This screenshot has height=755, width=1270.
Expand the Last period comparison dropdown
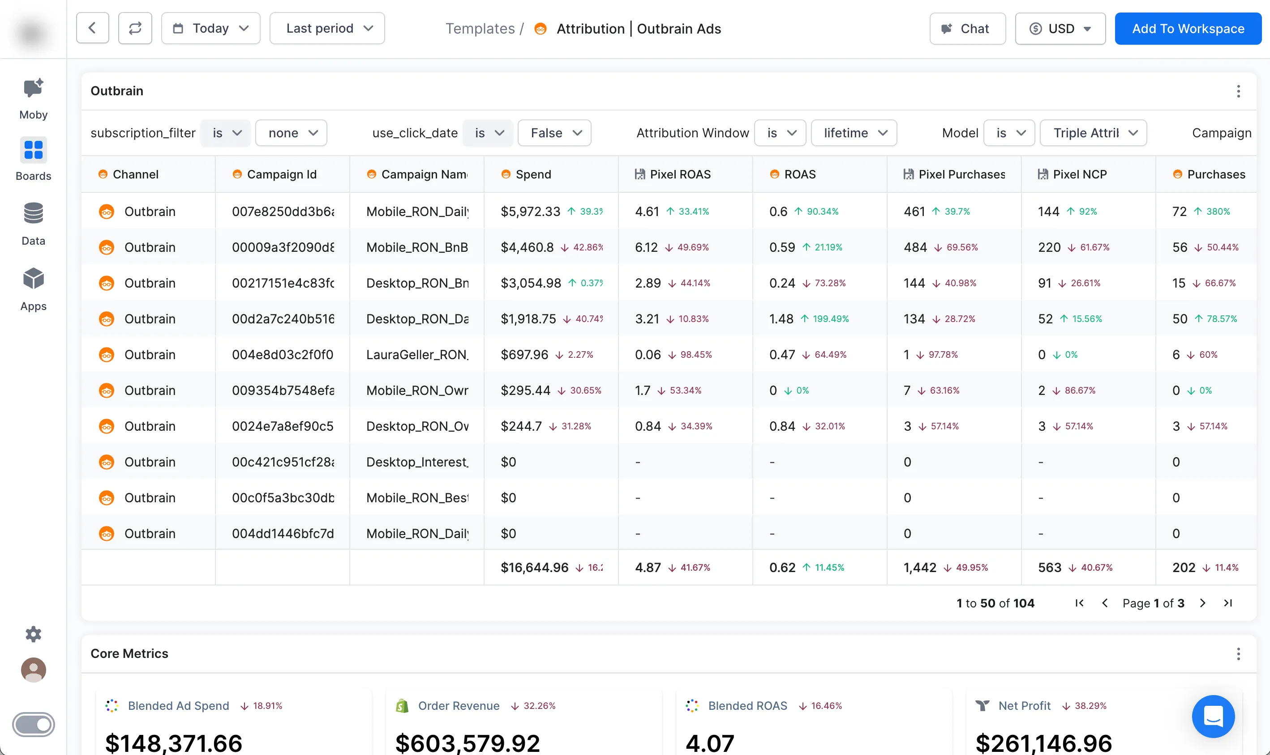pos(327,29)
